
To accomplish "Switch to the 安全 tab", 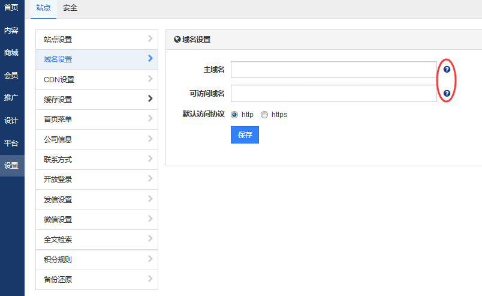I will [70, 8].
